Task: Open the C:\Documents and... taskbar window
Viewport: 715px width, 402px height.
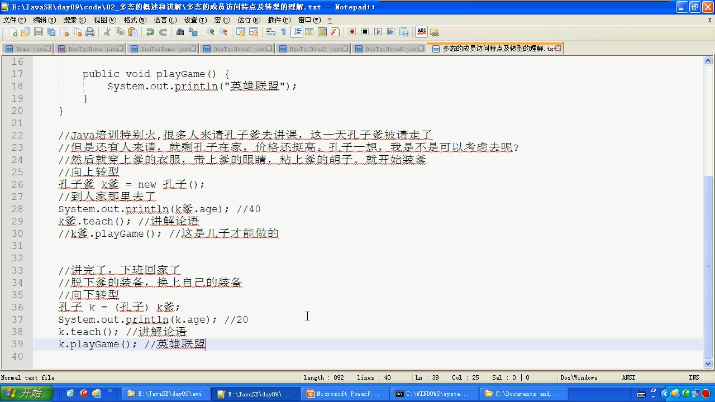Action: click(525, 394)
